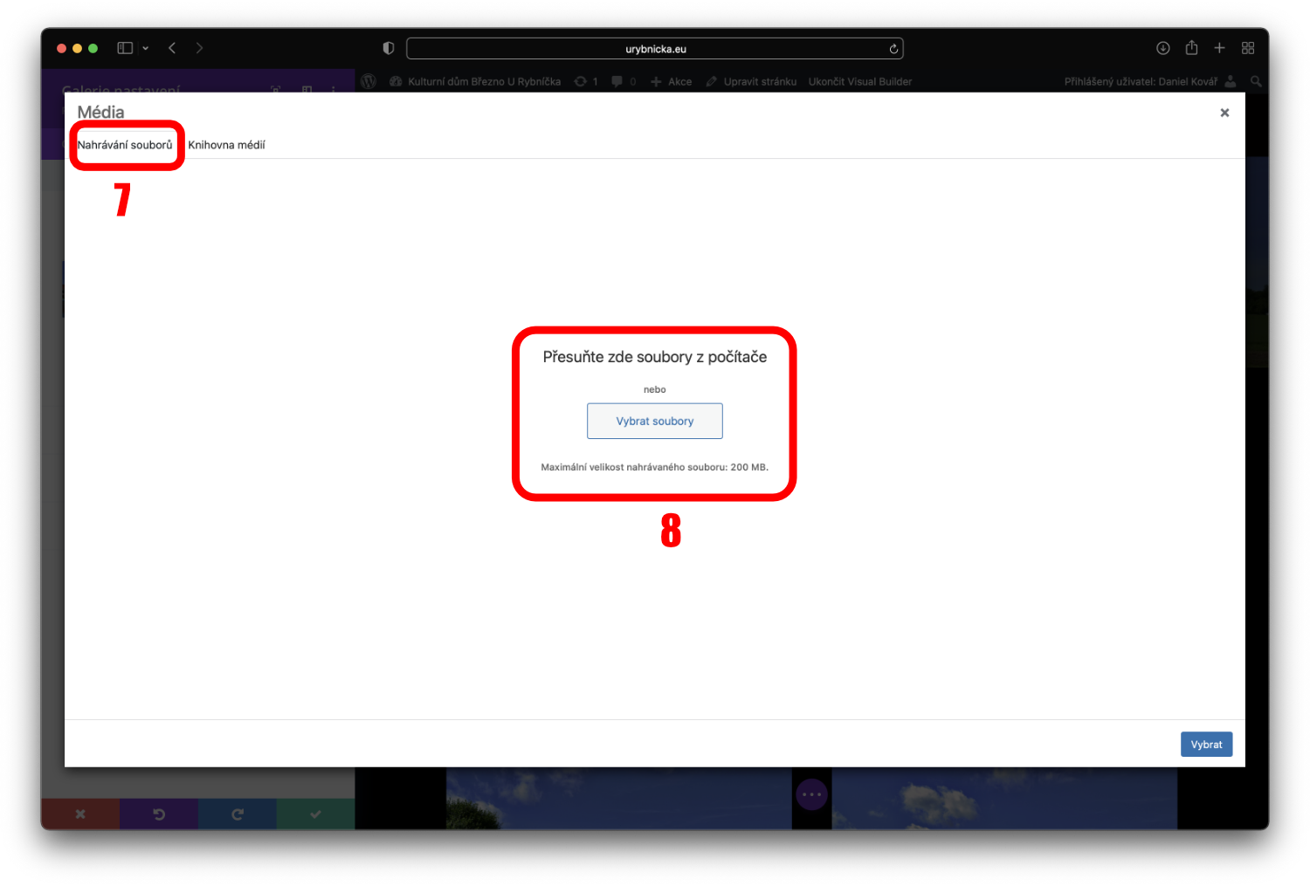1310x886 pixels.
Task: Open the Akce admin bar menu
Action: pos(672,82)
